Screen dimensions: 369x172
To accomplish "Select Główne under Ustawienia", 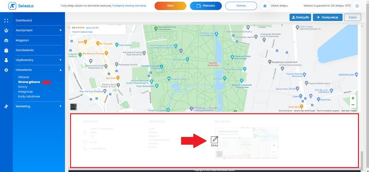I will click(x=24, y=77).
